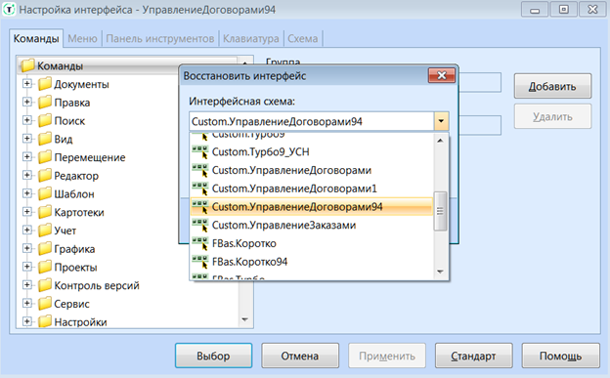Click the Вид folder icon

point(45,139)
